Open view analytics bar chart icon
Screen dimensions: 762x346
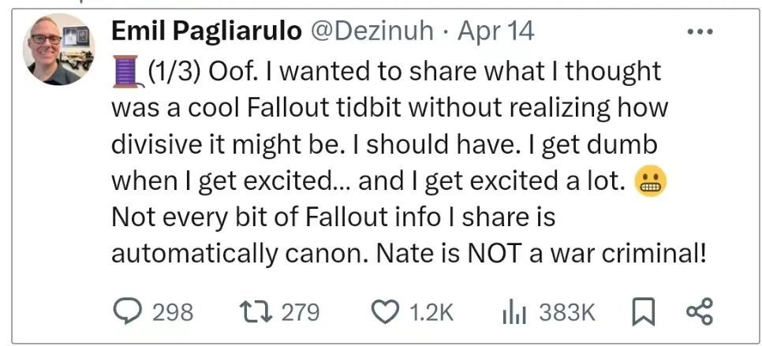click(x=515, y=312)
